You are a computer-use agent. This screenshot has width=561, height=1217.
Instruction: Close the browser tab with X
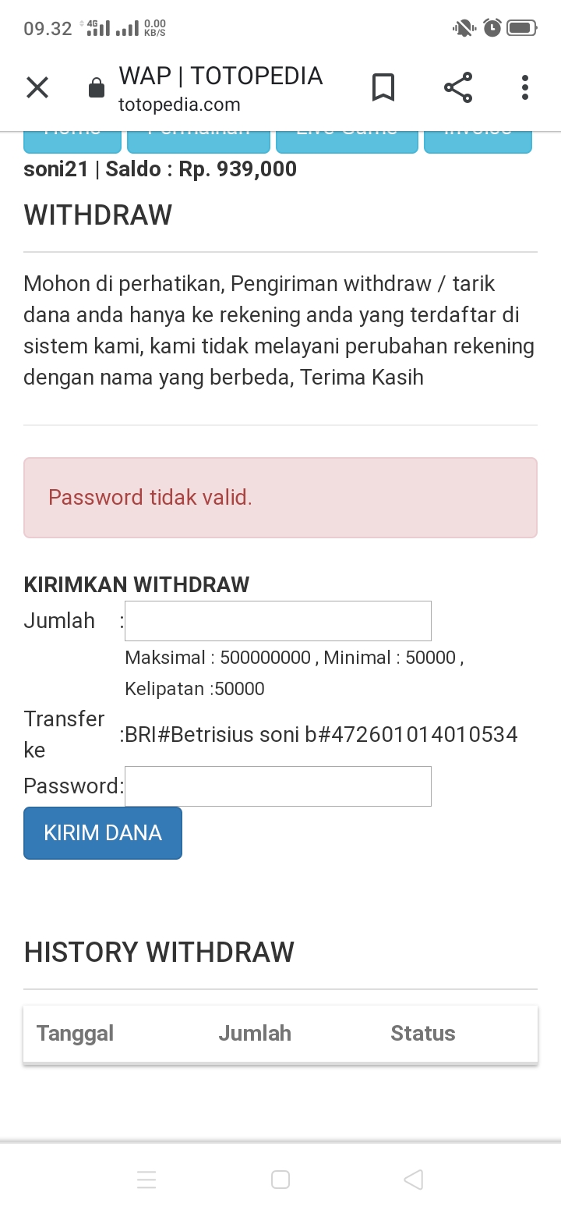(37, 87)
